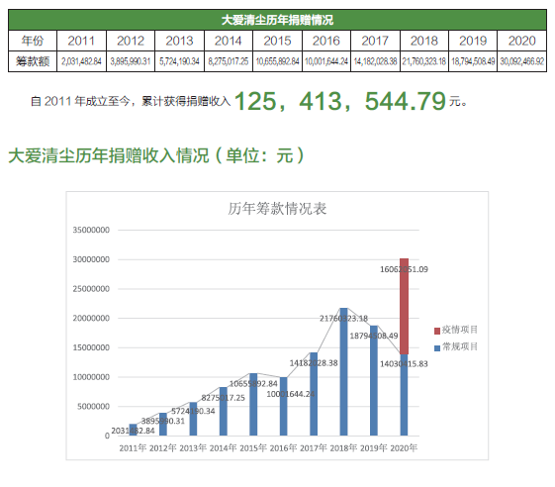Click data label 10655892.84 in chart

(253, 384)
